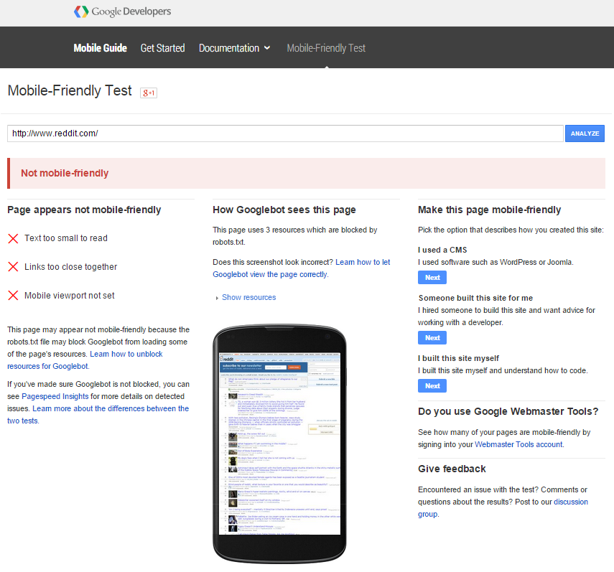Screen dimensions: 614x572
Task: Select the Mobile-Friendly Test tab
Action: point(326,48)
